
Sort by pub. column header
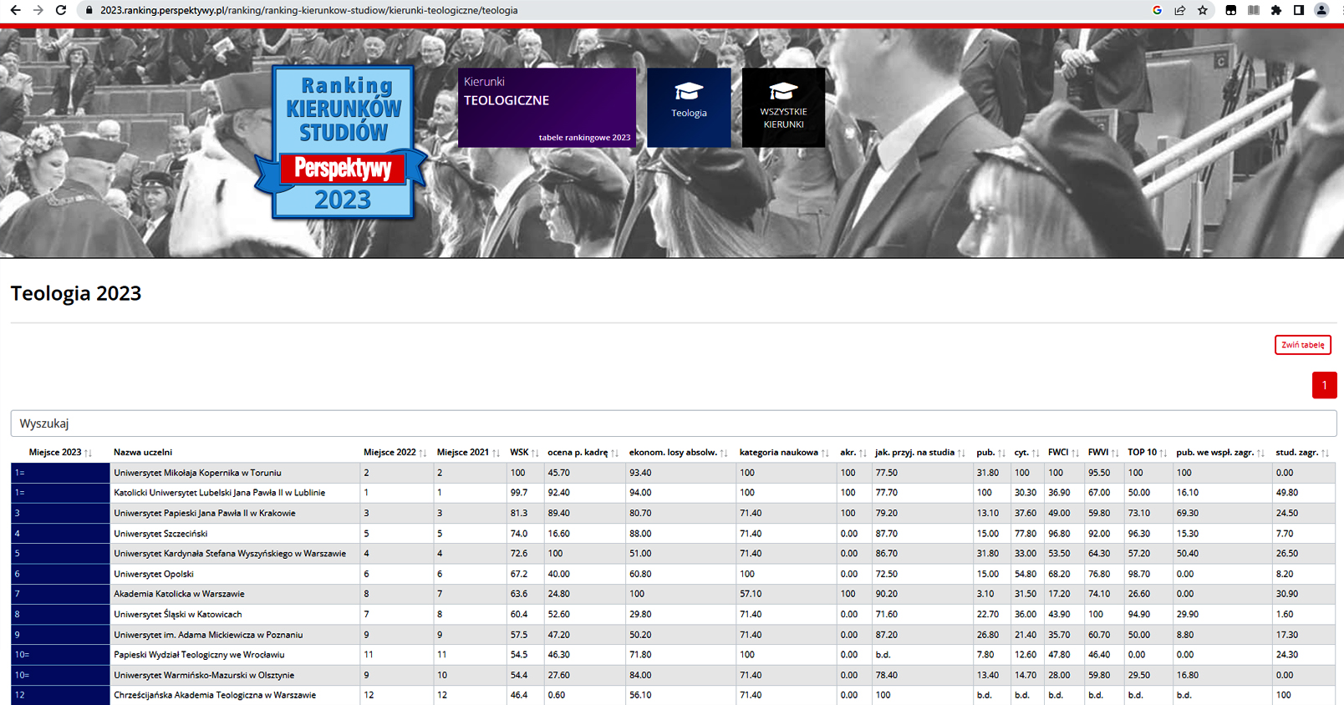click(990, 452)
